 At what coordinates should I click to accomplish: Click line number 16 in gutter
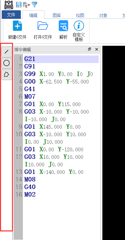(x=19, y=194)
